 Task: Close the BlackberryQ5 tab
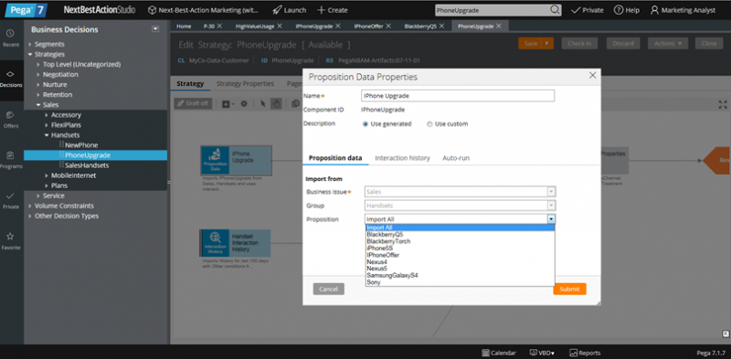coord(442,26)
